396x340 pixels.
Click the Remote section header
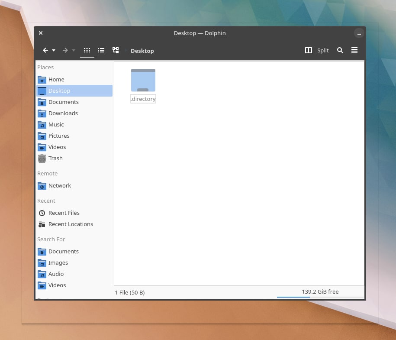click(48, 173)
